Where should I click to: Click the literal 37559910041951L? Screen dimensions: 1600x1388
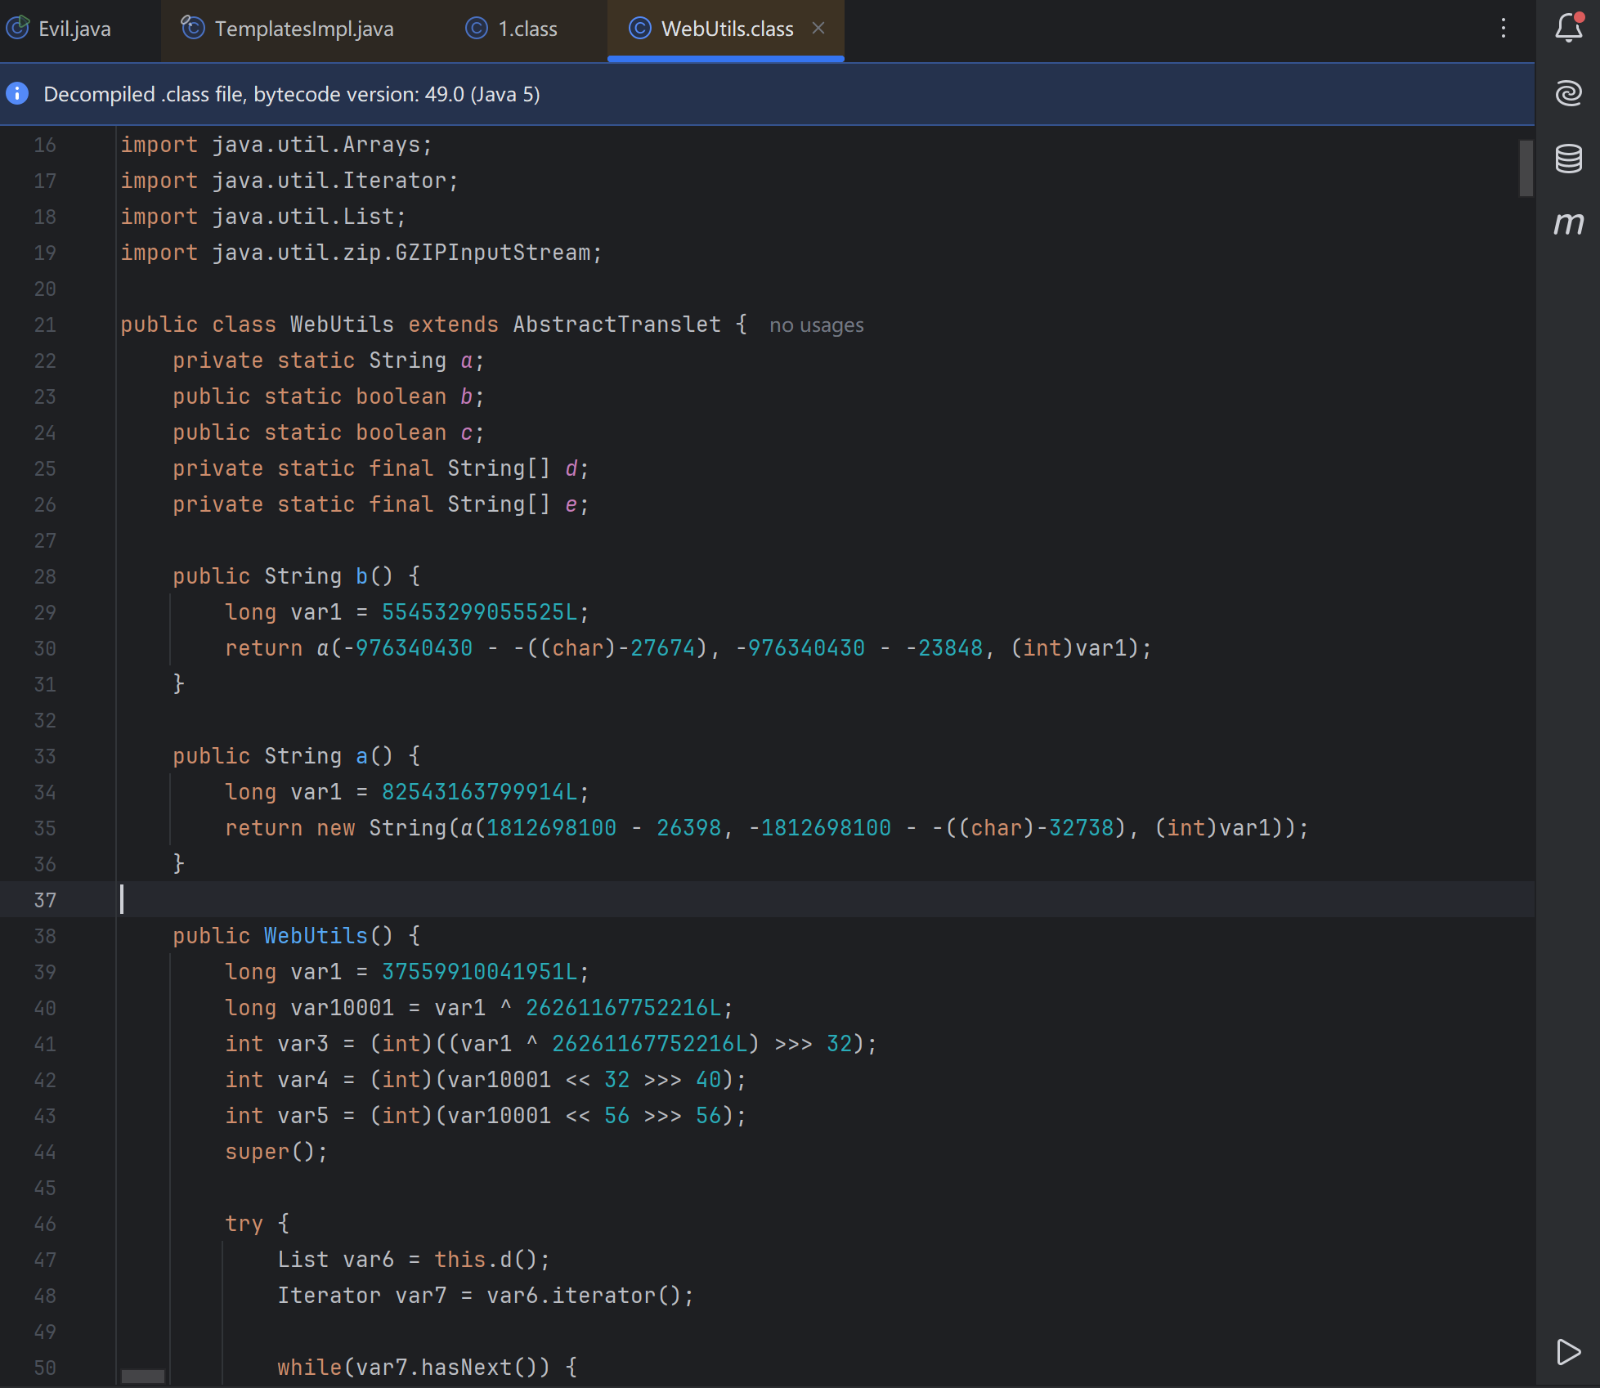click(480, 972)
